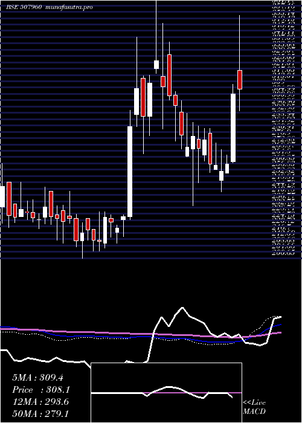Click the last red candlestick on the right
This screenshot has width=302, height=423.
pos(239,80)
